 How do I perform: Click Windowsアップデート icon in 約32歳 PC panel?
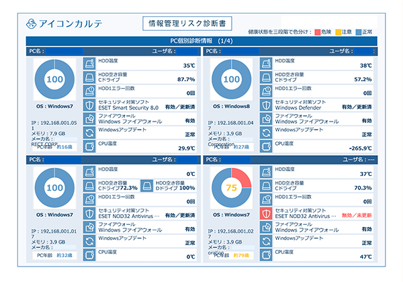click(89, 241)
